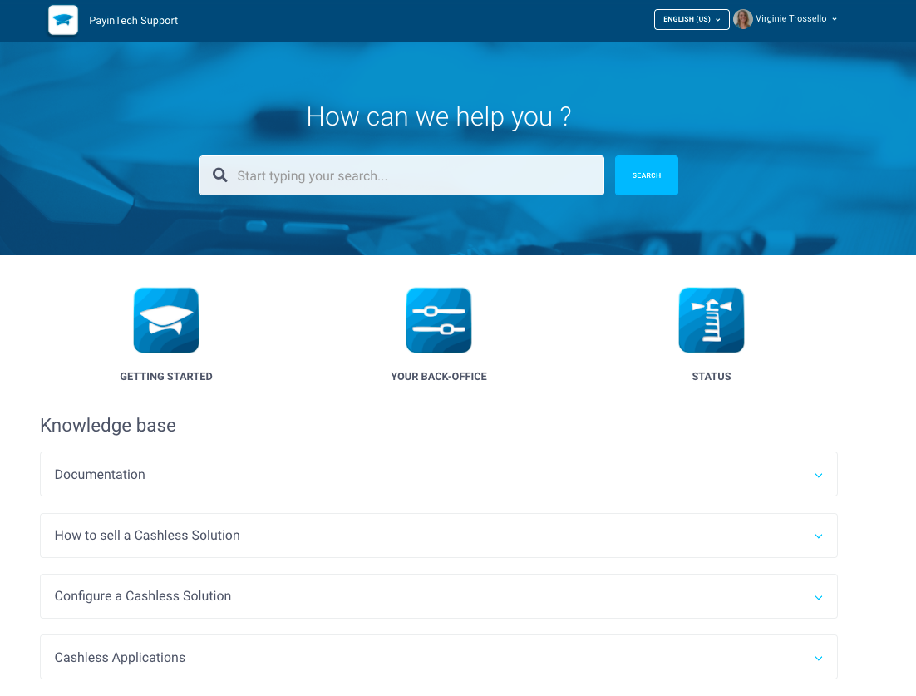Open the English (US) language dropdown

[692, 19]
